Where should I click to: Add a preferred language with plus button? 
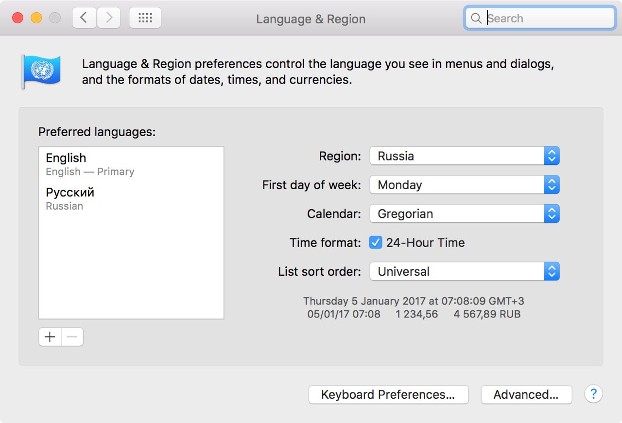tap(50, 337)
